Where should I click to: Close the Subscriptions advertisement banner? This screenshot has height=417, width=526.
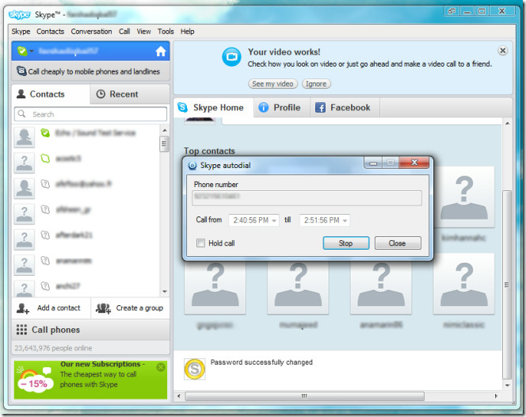pyautogui.click(x=161, y=367)
